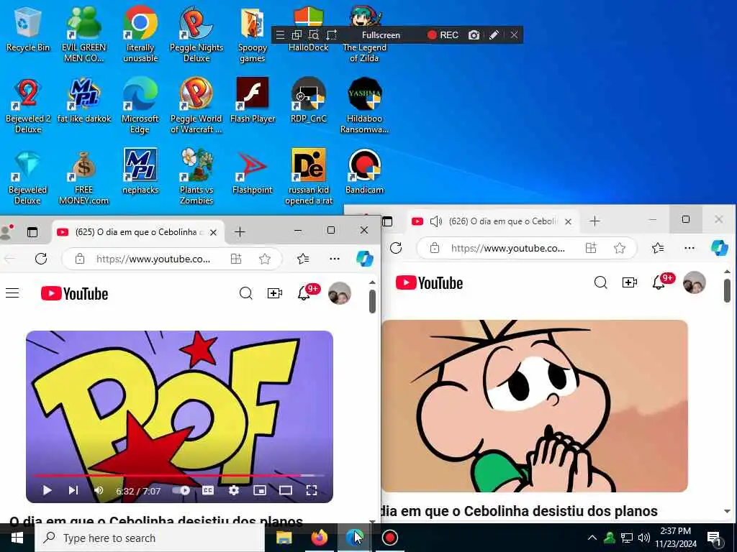Open the Windows Start menu
Image resolution: width=737 pixels, height=552 pixels.
point(17,538)
